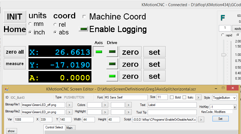
Task: Check the Bold font checkbox
Action: 172,97
